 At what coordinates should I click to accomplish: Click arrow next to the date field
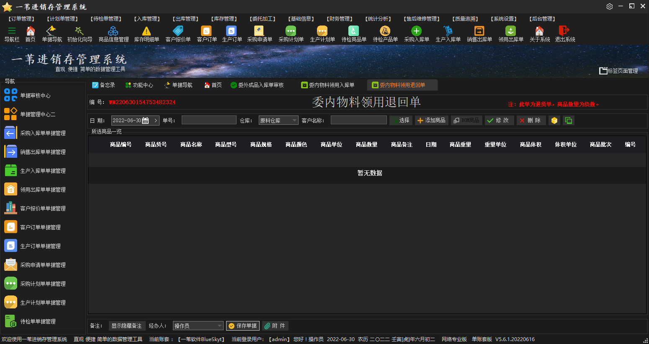(156, 121)
